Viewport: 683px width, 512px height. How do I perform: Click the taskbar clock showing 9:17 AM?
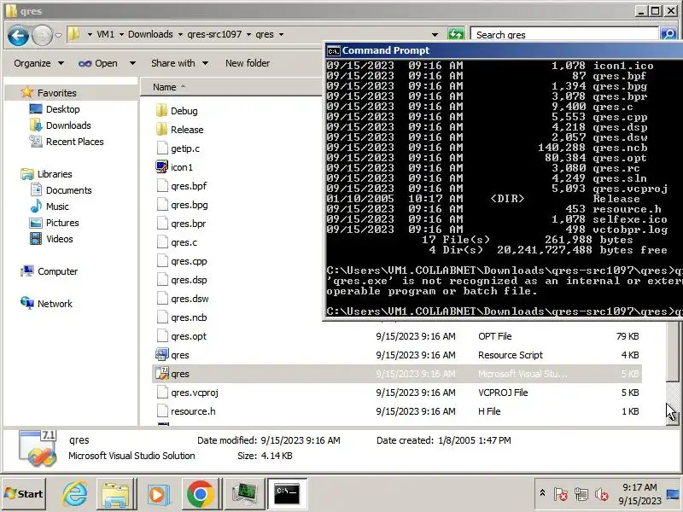[639, 494]
